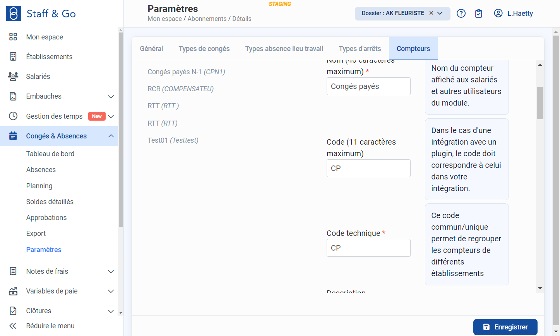Click the Variables de paie icon
560x336 pixels.
13,291
